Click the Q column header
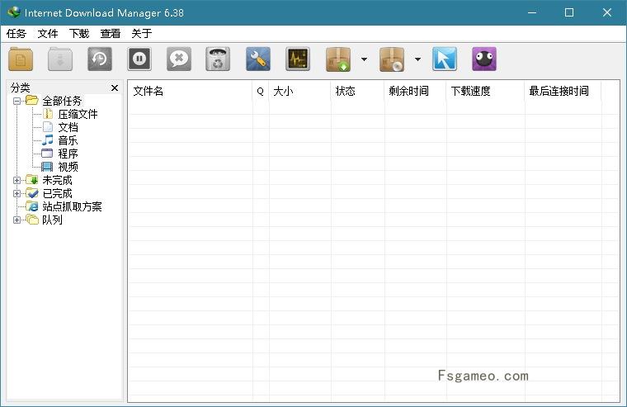Viewport: 627px width, 407px height. coord(261,92)
